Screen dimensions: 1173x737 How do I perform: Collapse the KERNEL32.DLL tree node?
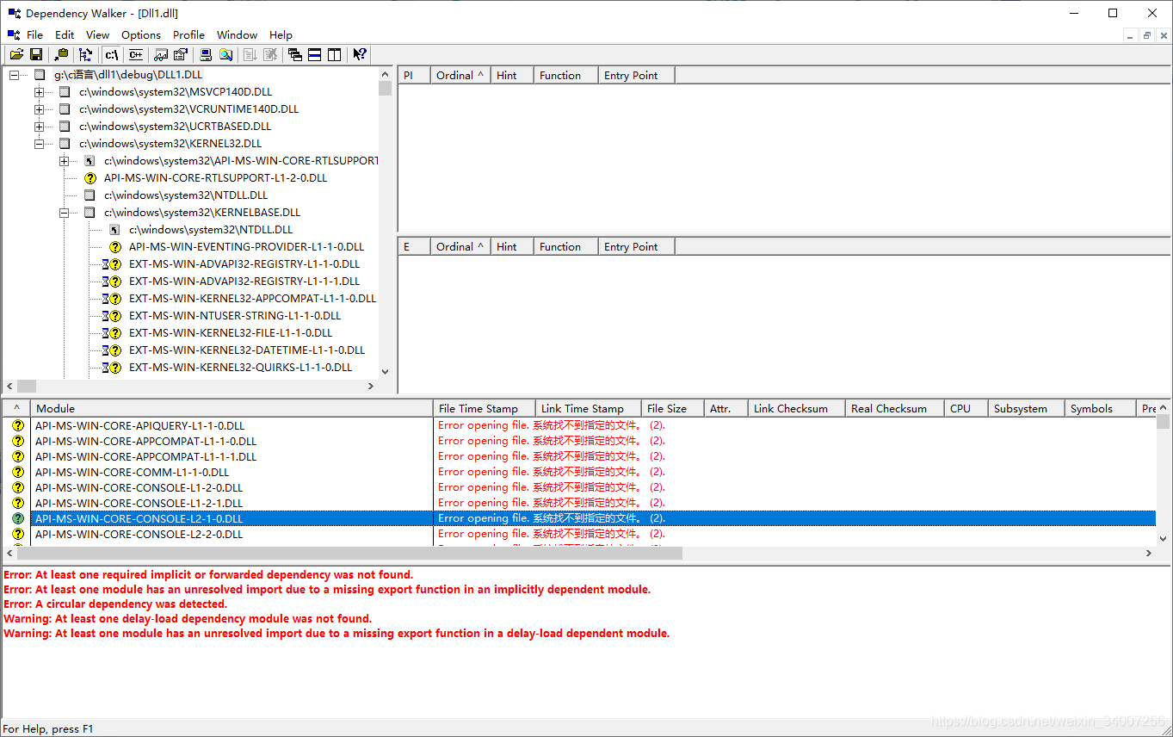coord(39,144)
